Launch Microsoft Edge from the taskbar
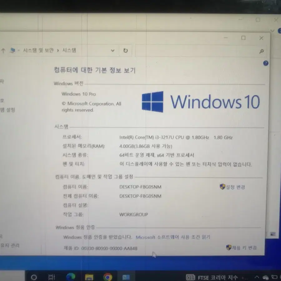 point(71,277)
